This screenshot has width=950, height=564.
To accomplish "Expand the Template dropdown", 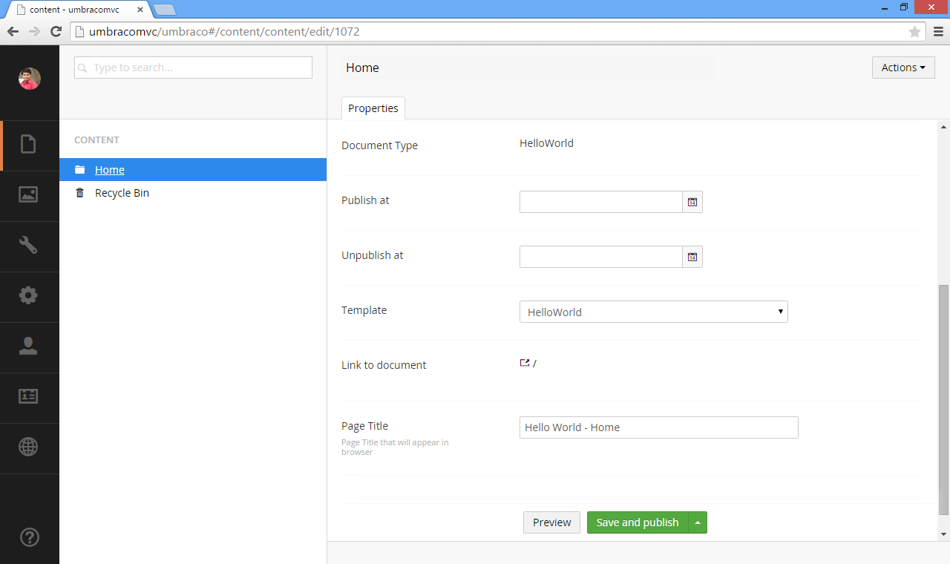I will point(653,312).
